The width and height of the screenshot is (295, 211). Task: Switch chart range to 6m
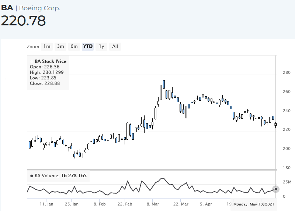tap(74, 46)
